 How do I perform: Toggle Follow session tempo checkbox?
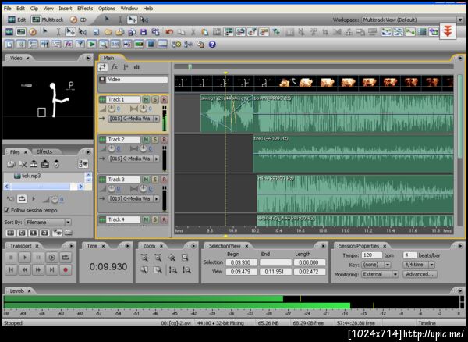(x=8, y=211)
